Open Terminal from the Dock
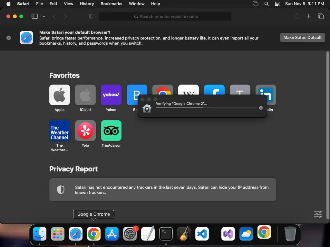The image size is (330, 247). click(166, 233)
